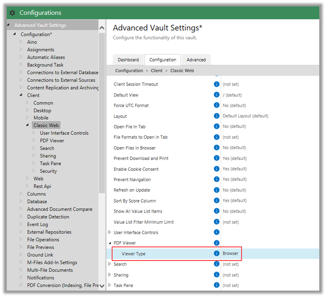Click info icon on Search settings row
Viewport: 326px width, 297px height.
pos(216,264)
